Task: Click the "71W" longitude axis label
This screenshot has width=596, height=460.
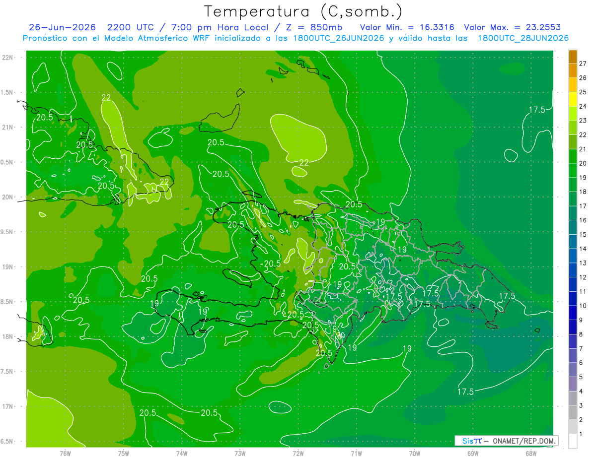Action: [356, 454]
